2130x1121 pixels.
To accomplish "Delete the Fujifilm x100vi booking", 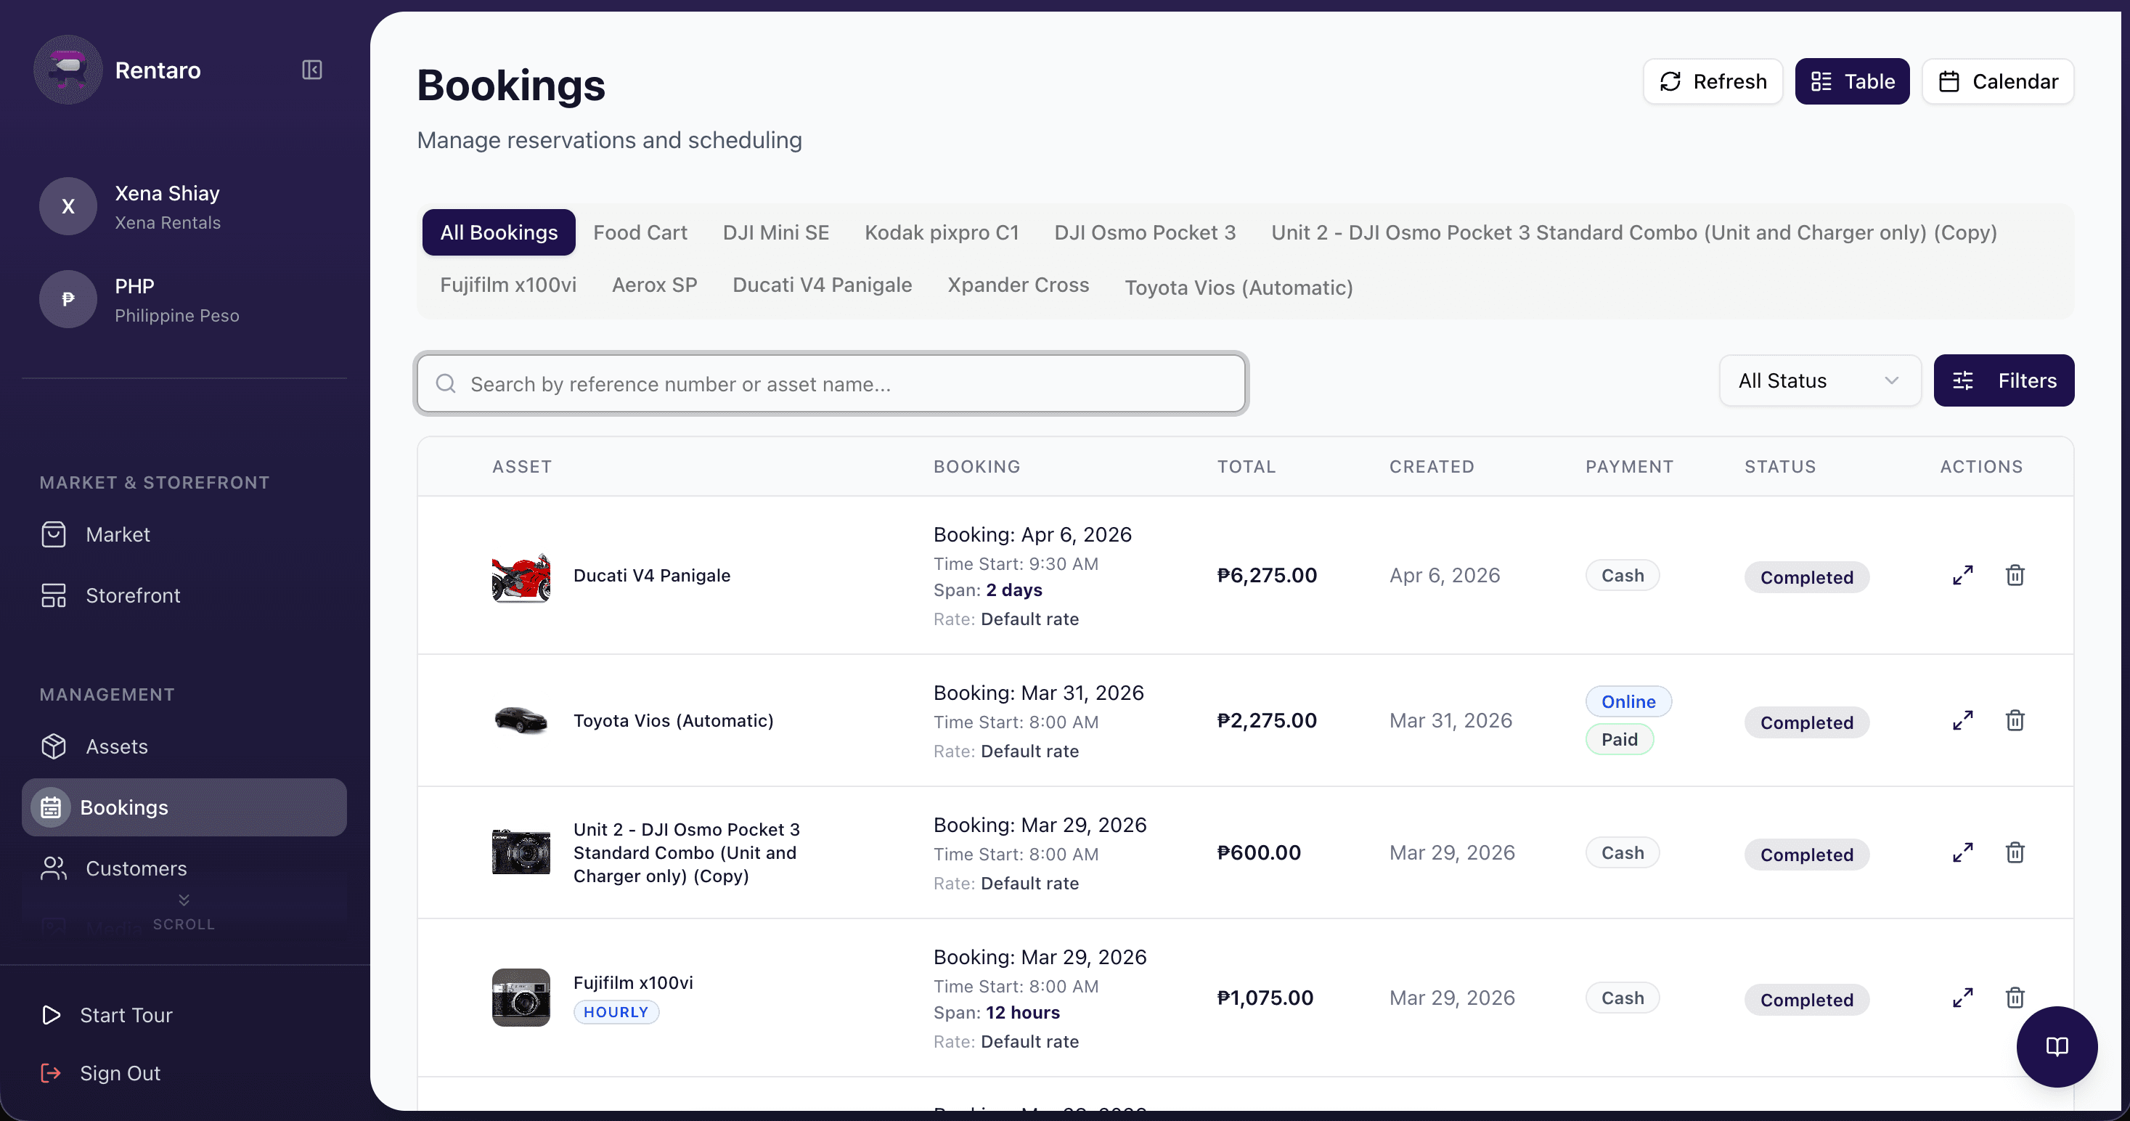I will 2015,998.
